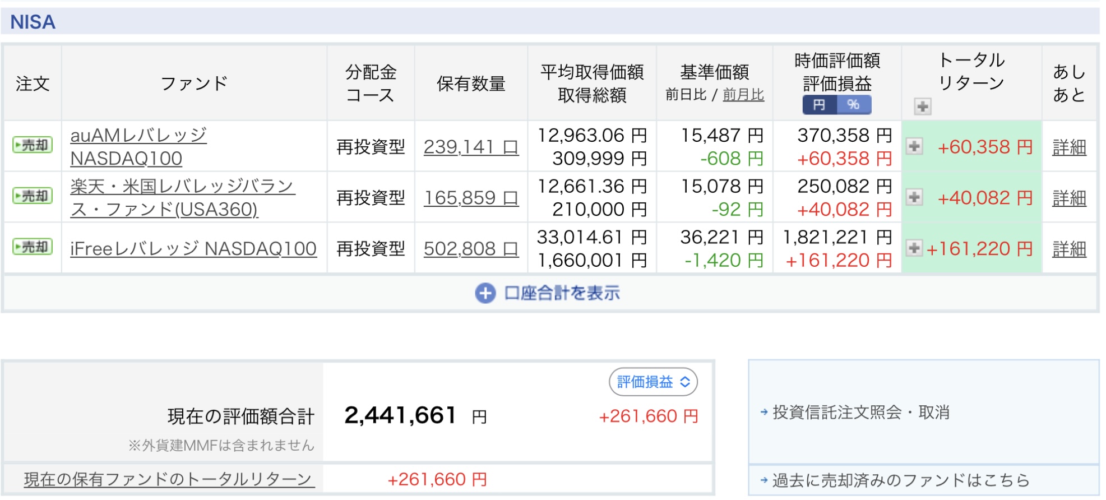Expand total return for iFree row (+161,220)
The height and width of the screenshot is (500, 1106).
tap(914, 248)
